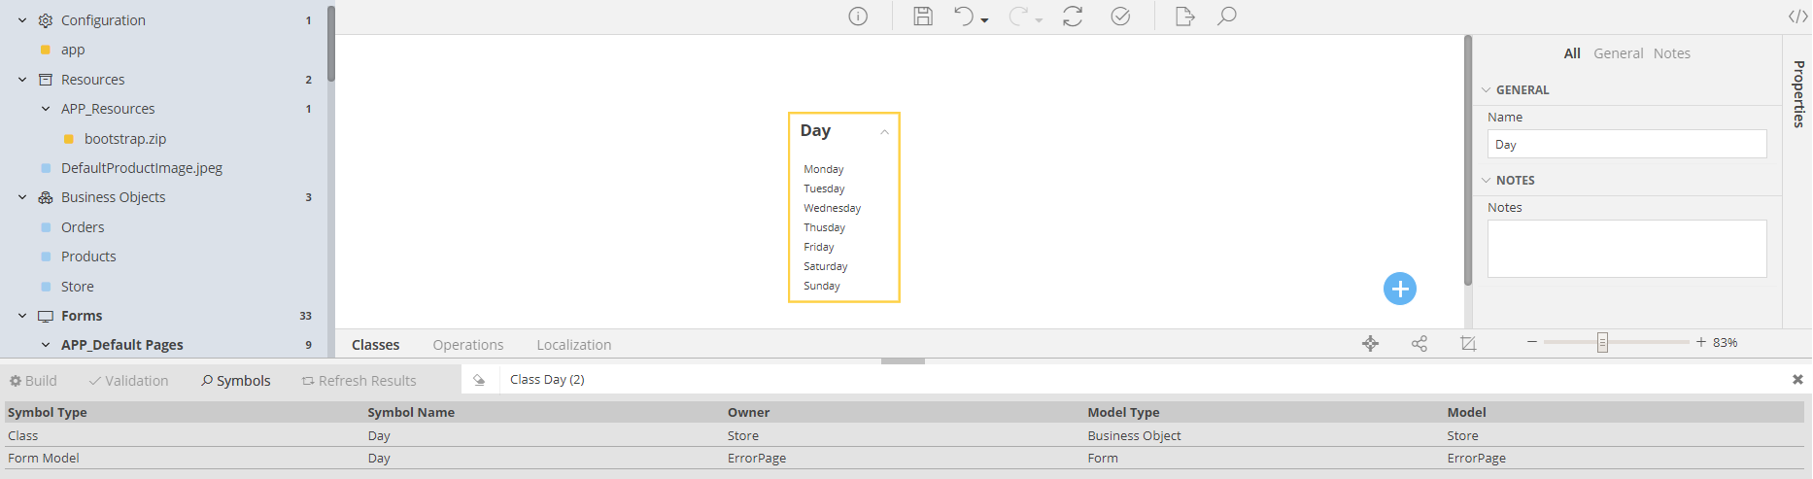Collapse the GENERAL properties section
Screen dimensions: 1813x479
pyautogui.click(x=1486, y=90)
